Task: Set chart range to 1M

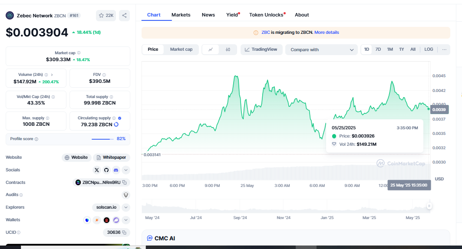Action: click(390, 49)
